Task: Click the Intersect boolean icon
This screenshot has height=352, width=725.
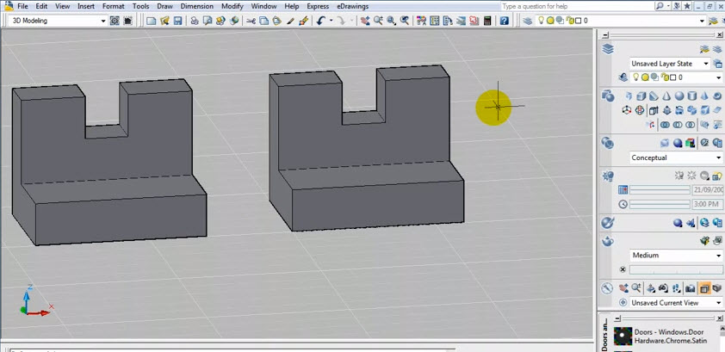Action: tap(691, 125)
